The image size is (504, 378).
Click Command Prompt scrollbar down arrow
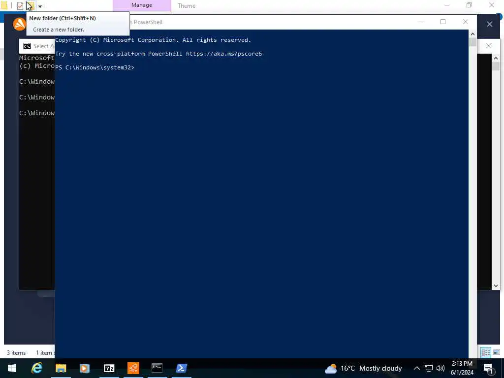tap(496, 286)
